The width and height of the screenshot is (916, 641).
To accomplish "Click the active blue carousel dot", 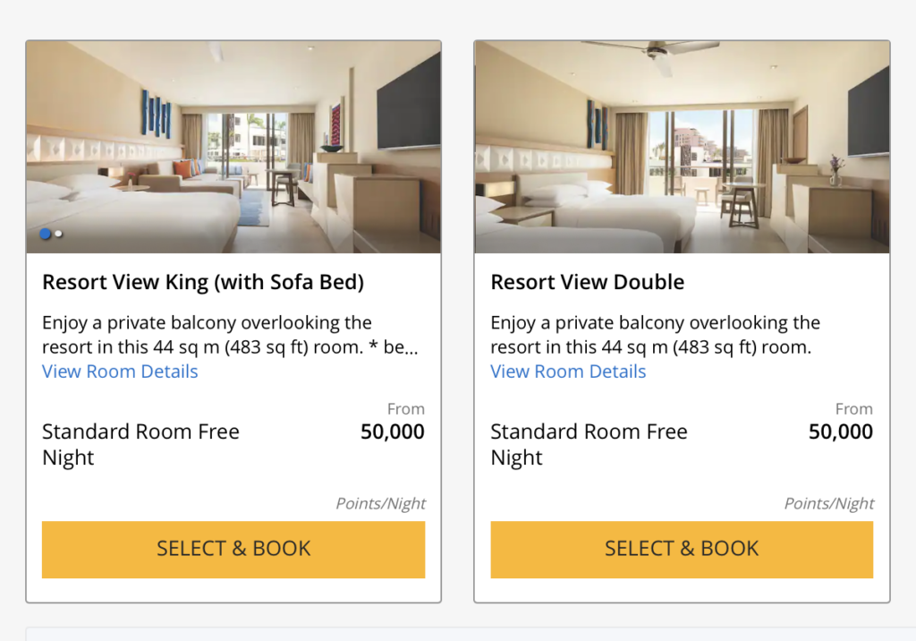I will 46,234.
